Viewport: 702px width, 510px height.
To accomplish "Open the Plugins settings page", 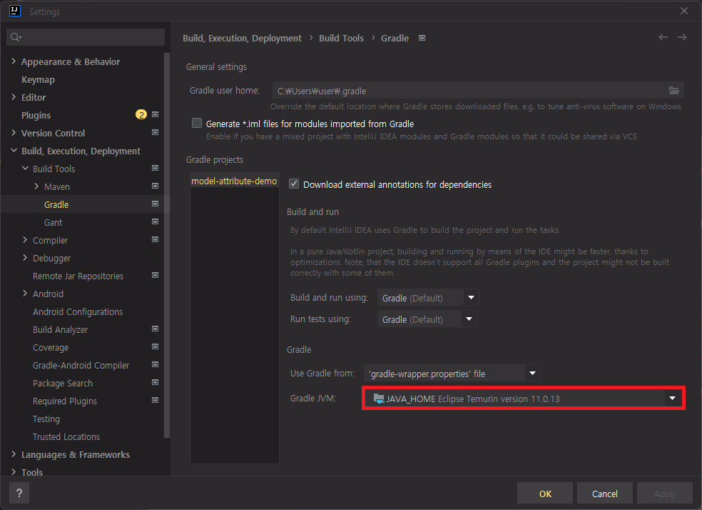I will 36,115.
